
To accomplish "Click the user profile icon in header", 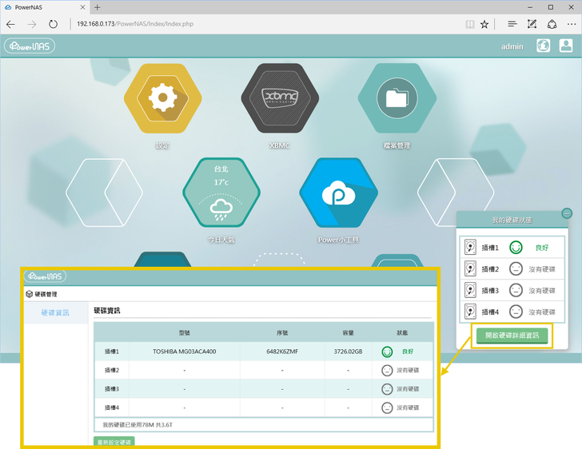I will [565, 46].
